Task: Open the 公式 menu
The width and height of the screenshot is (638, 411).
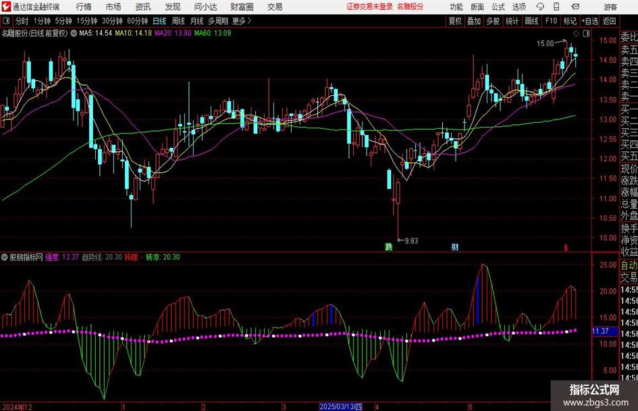Action: (498, 7)
